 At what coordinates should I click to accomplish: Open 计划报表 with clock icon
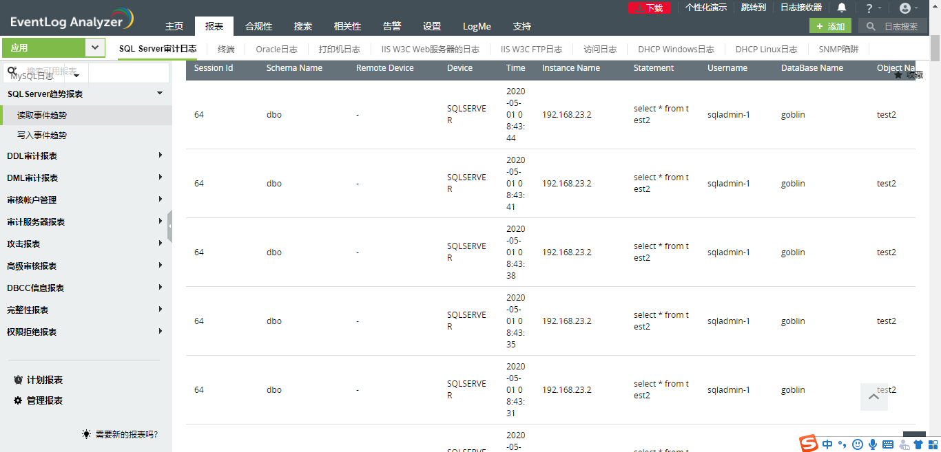point(38,380)
